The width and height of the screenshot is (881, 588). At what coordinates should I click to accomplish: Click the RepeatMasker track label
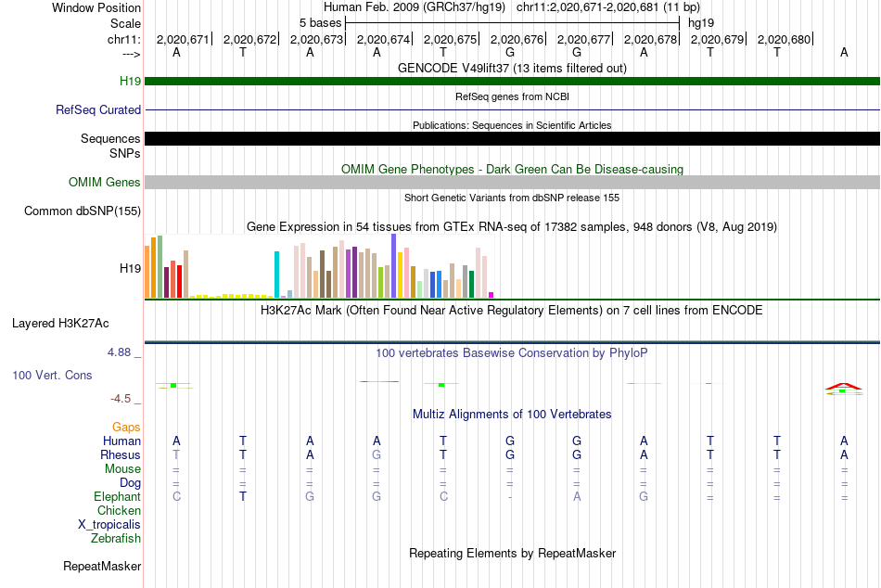point(102,566)
